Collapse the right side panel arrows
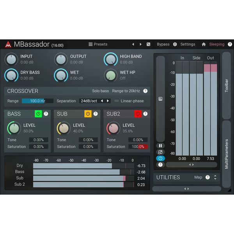The image size is (234, 234). pos(186,189)
